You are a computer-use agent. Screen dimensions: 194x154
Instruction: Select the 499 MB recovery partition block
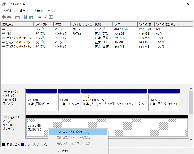pyautogui.click(x=41, y=100)
